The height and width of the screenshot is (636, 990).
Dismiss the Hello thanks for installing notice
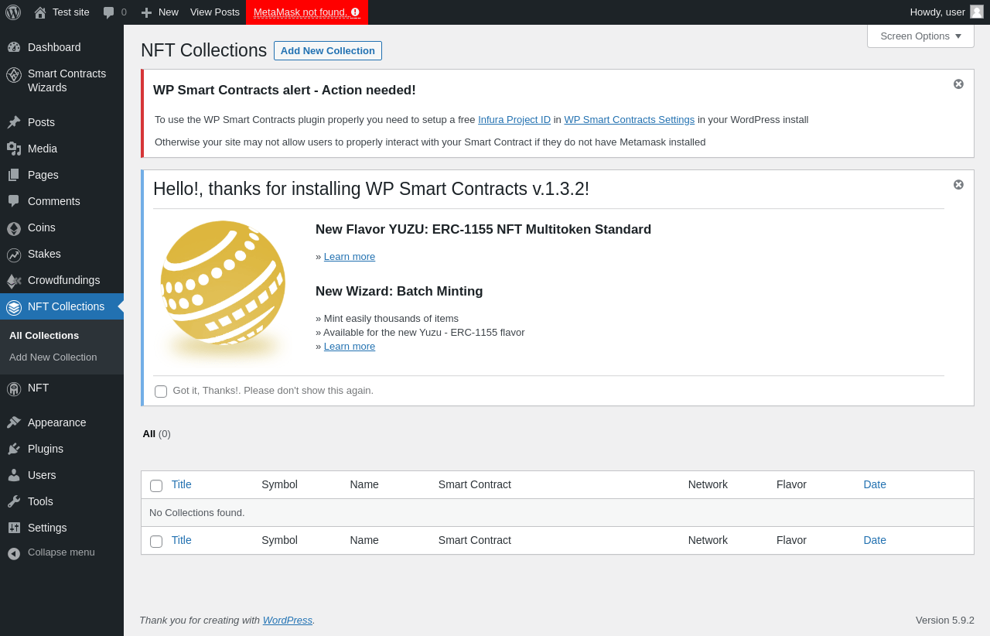click(958, 185)
